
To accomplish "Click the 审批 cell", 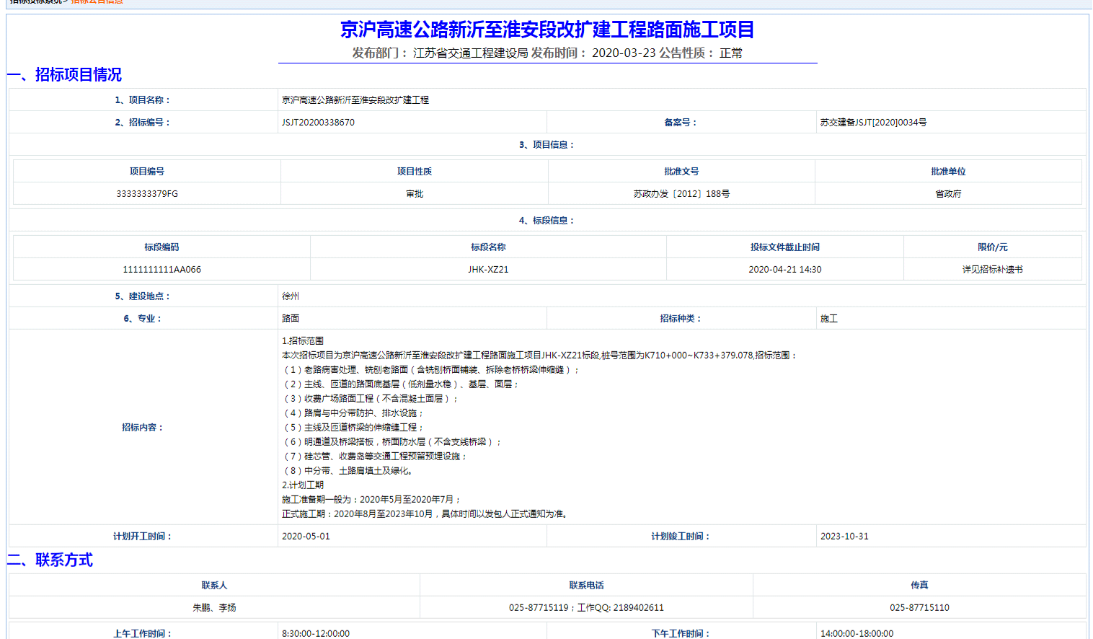I will (415, 194).
